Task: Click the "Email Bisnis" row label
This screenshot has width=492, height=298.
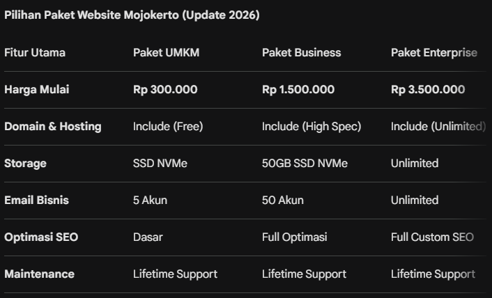Action: [x=36, y=201]
